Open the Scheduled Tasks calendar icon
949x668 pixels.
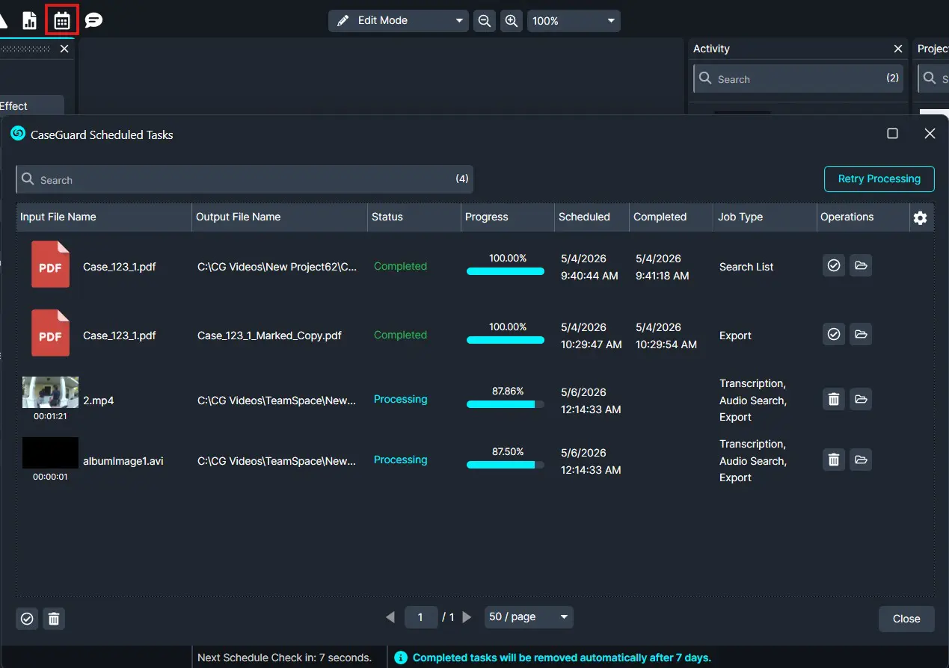point(62,20)
